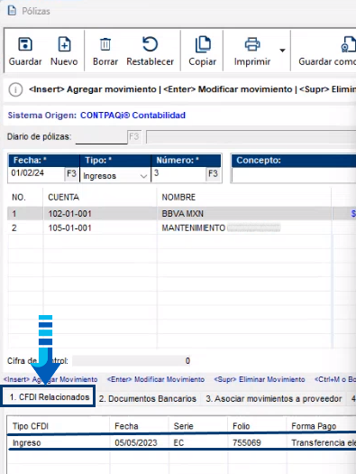Click the Fecha field showing 01/02/24

click(36, 173)
